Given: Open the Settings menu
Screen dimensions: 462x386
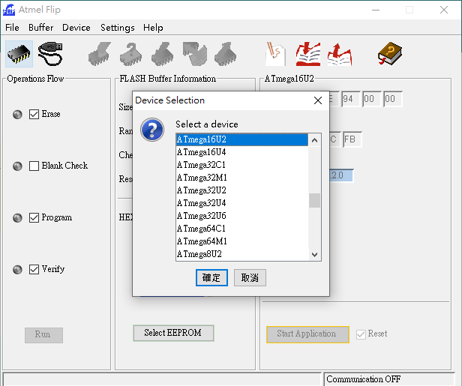Looking at the screenshot, I should click(117, 28).
